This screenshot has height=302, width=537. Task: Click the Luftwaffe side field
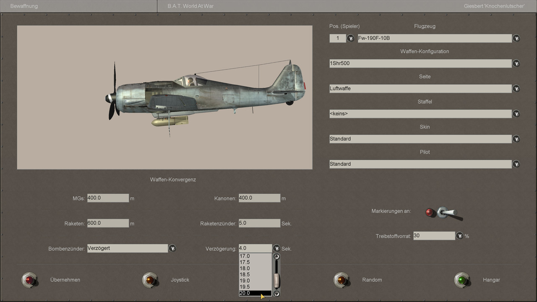click(420, 89)
